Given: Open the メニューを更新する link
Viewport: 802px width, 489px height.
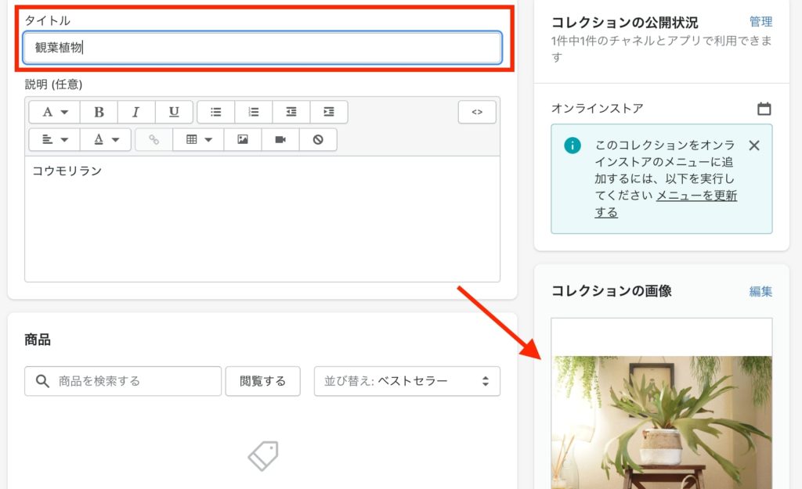Looking at the screenshot, I should 665,203.
